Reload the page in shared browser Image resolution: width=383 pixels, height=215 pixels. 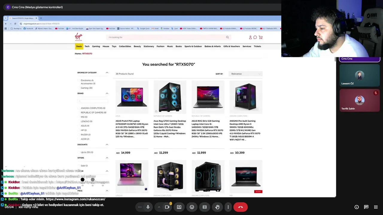pyautogui.click(x=15, y=24)
